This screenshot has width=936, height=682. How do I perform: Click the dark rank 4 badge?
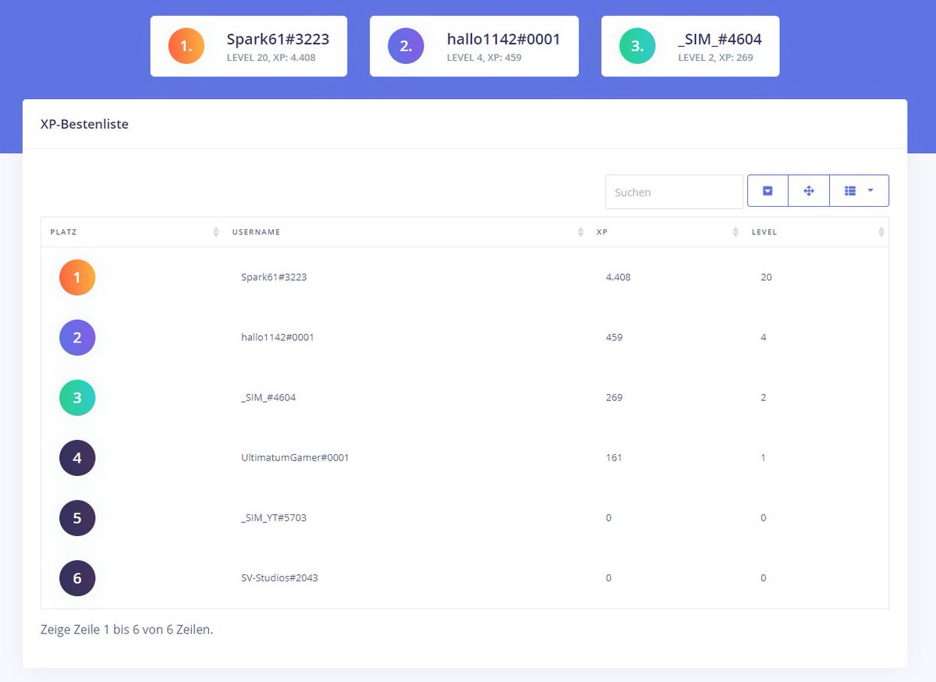pos(77,457)
